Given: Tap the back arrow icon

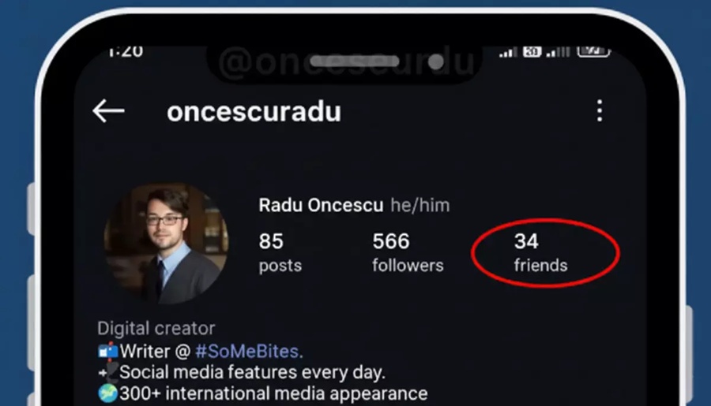Looking at the screenshot, I should (108, 111).
